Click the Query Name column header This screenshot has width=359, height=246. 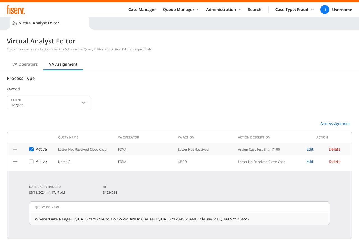[x=68, y=137]
